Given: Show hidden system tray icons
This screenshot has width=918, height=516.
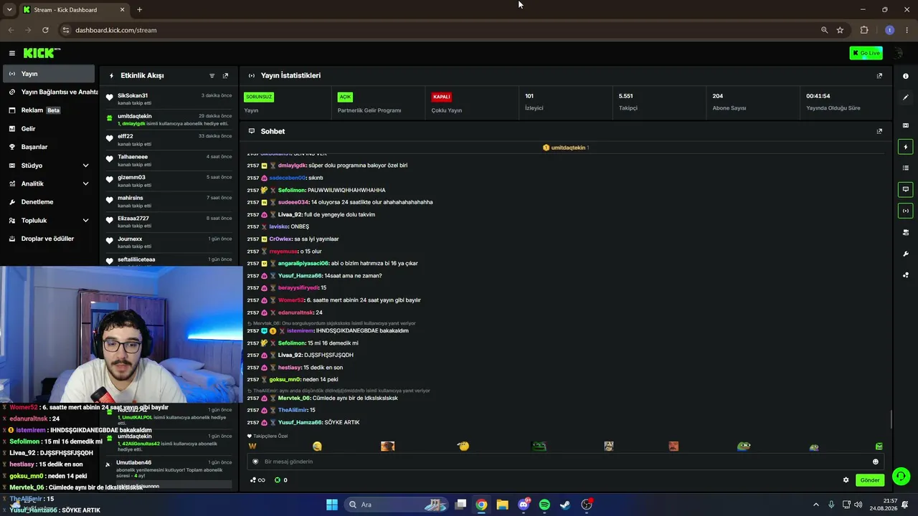Looking at the screenshot, I should coord(815,505).
